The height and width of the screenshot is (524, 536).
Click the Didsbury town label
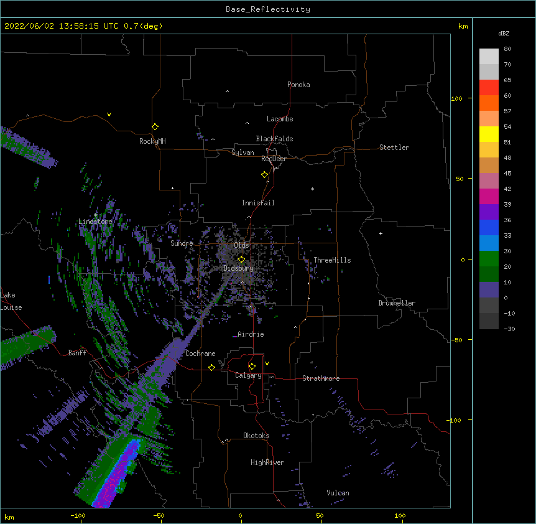coord(239,268)
